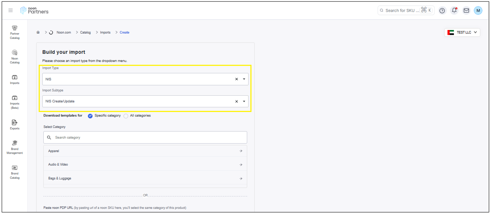The width and height of the screenshot is (490, 214).
Task: Open Partner Catalog in sidebar
Action: 15,32
